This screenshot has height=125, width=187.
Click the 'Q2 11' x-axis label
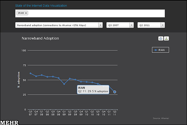(x=115, y=113)
